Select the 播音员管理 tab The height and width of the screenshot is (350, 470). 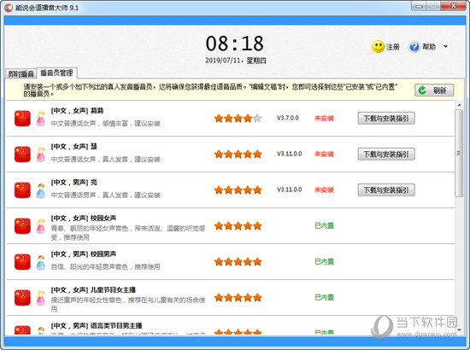click(x=56, y=73)
